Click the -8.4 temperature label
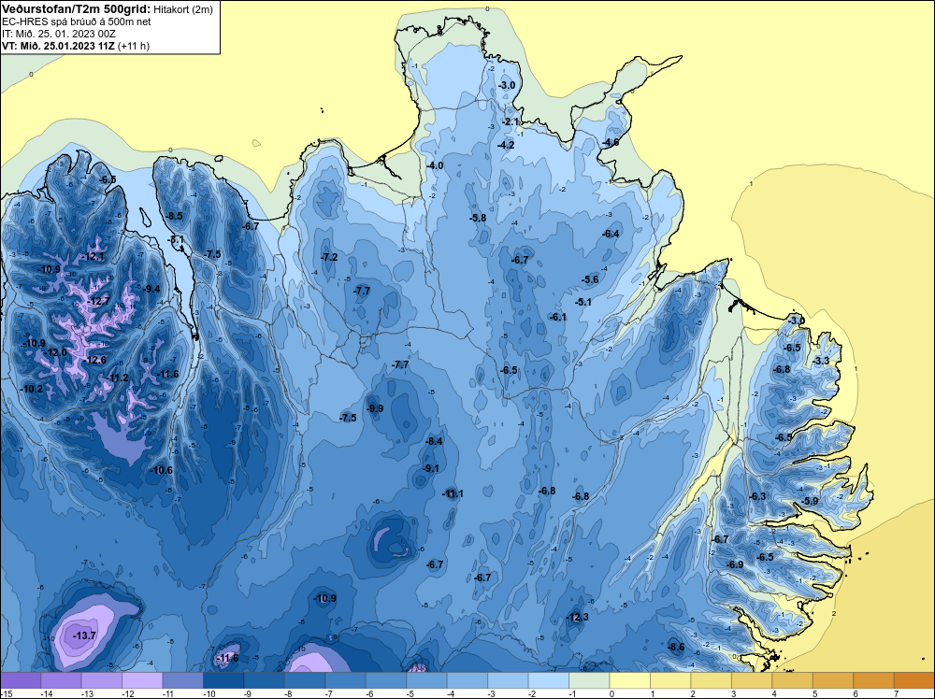The height and width of the screenshot is (699, 935). [x=434, y=441]
